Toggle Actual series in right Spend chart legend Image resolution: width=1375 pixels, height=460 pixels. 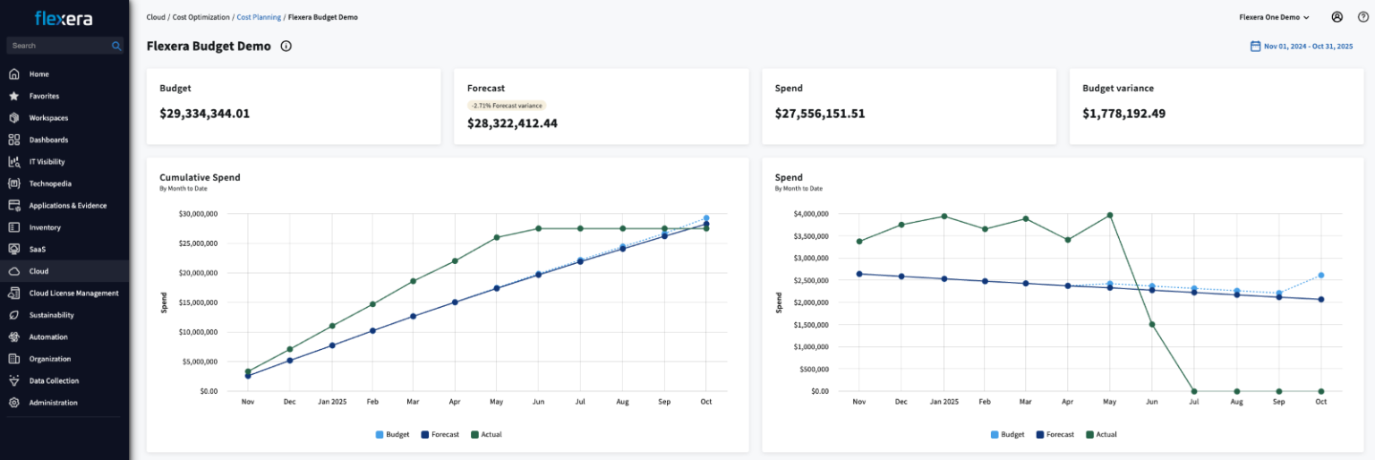point(1102,434)
